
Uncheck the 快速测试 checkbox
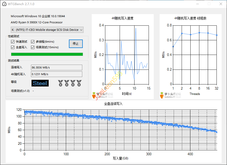point(13,42)
